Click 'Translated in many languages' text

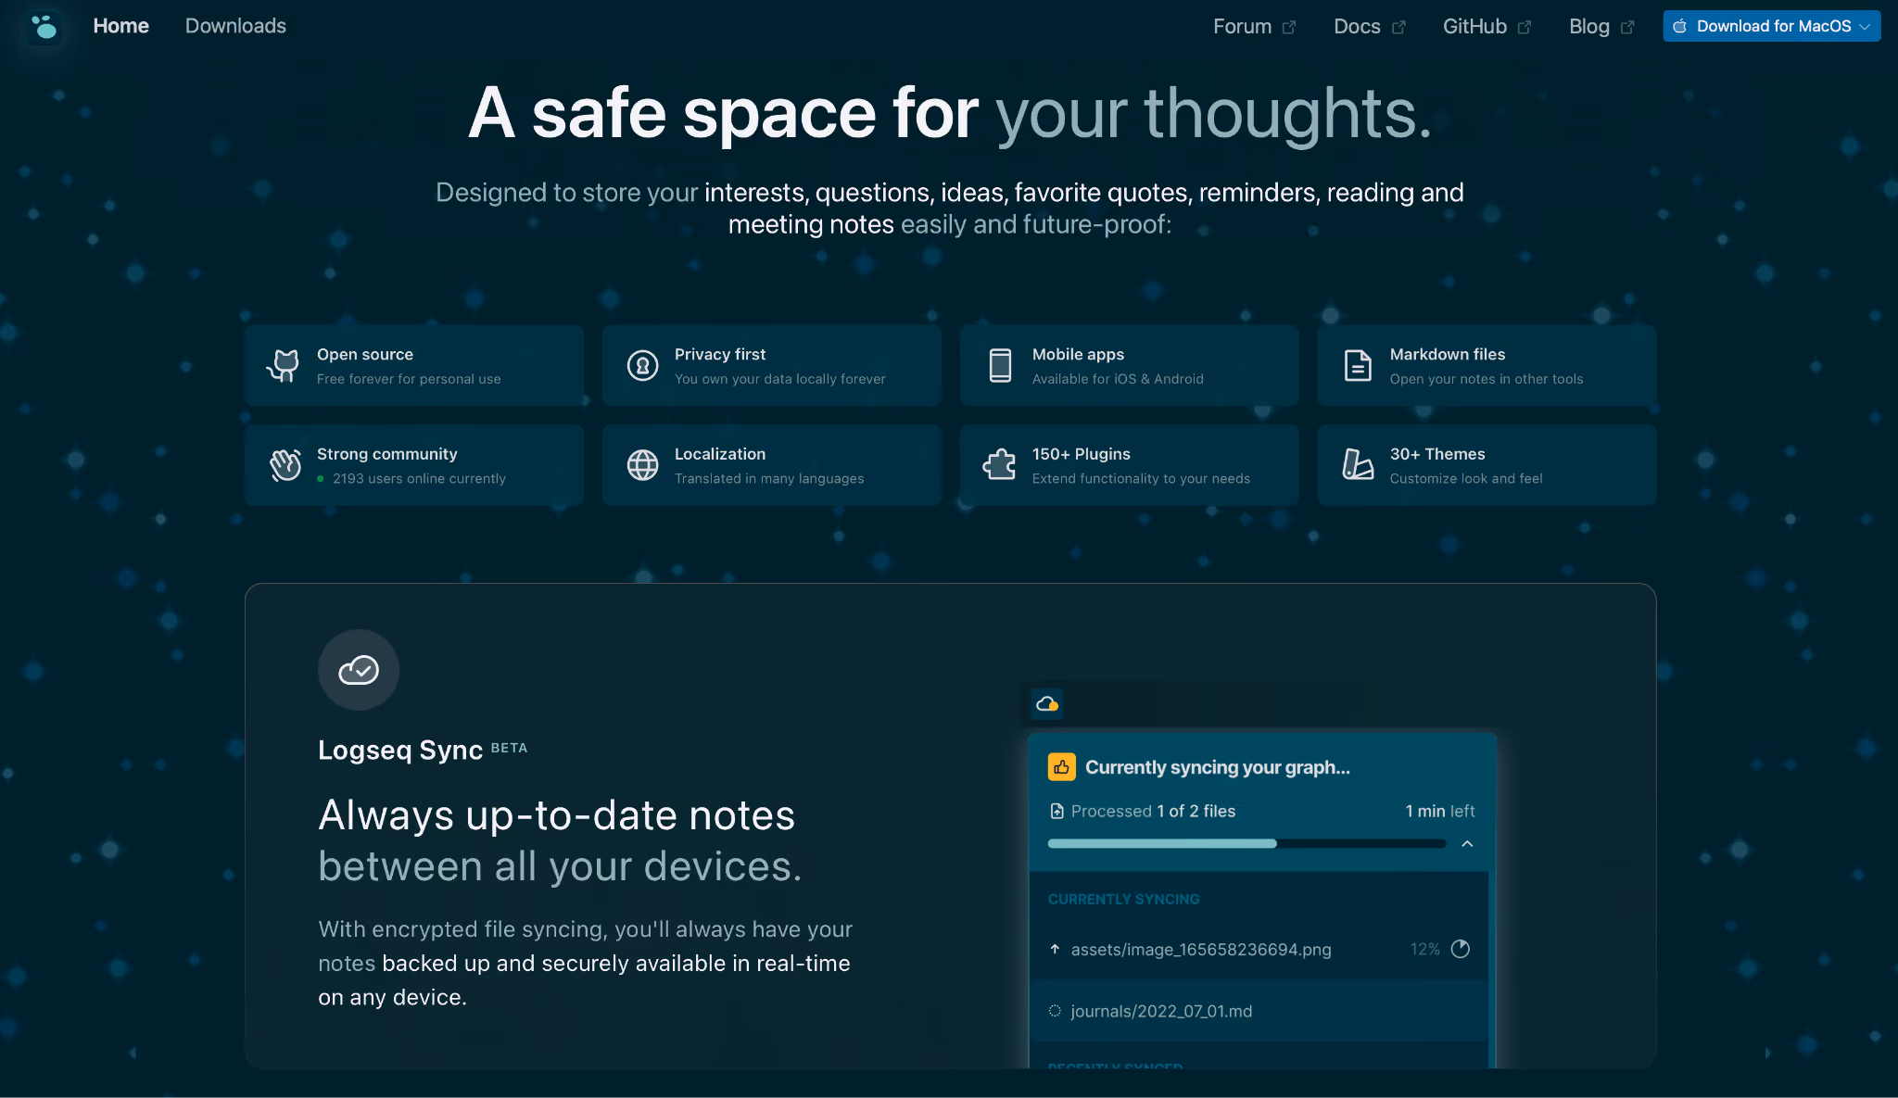pyautogui.click(x=769, y=479)
